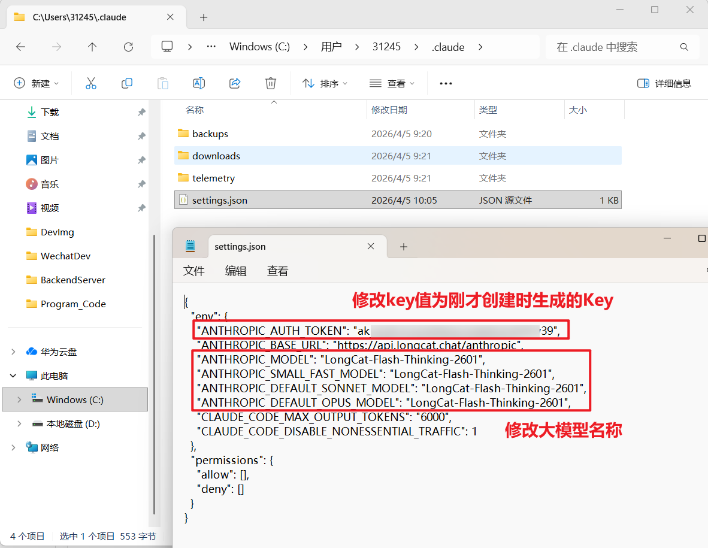The width and height of the screenshot is (708, 548).
Task: Click 用户 in the breadcrumb path
Action: pyautogui.click(x=331, y=47)
